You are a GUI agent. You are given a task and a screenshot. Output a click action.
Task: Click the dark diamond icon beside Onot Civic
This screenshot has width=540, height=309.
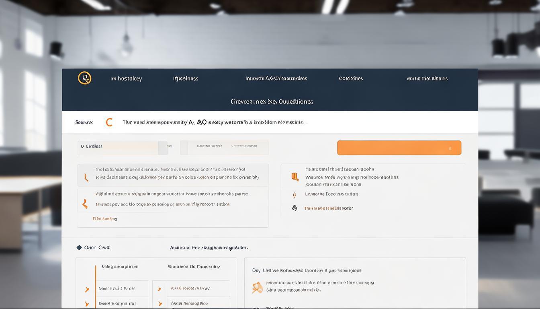click(79, 247)
